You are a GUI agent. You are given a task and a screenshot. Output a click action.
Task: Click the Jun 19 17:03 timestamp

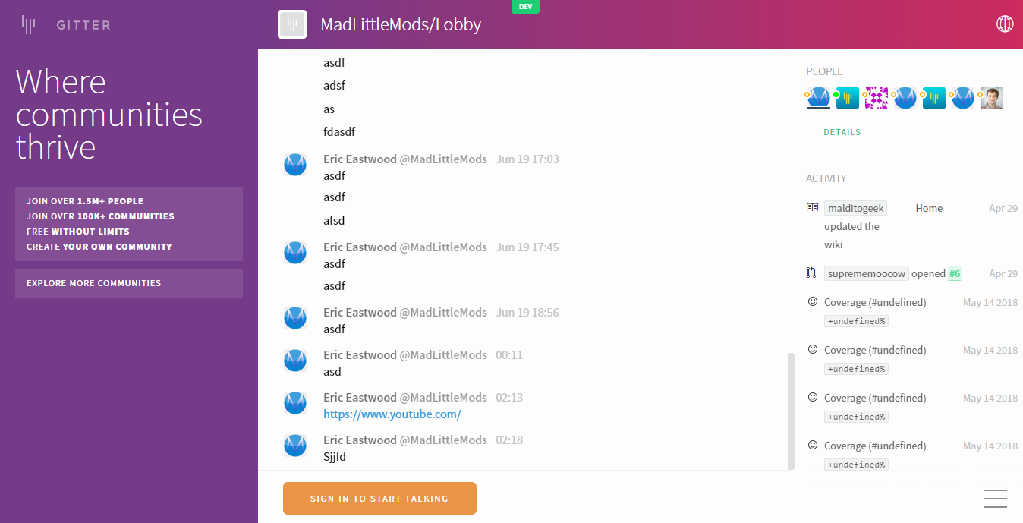click(527, 159)
